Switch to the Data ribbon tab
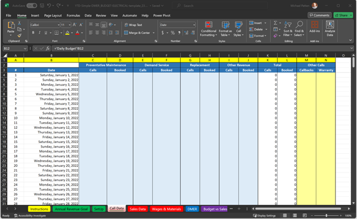The image size is (357, 219). 88,15
